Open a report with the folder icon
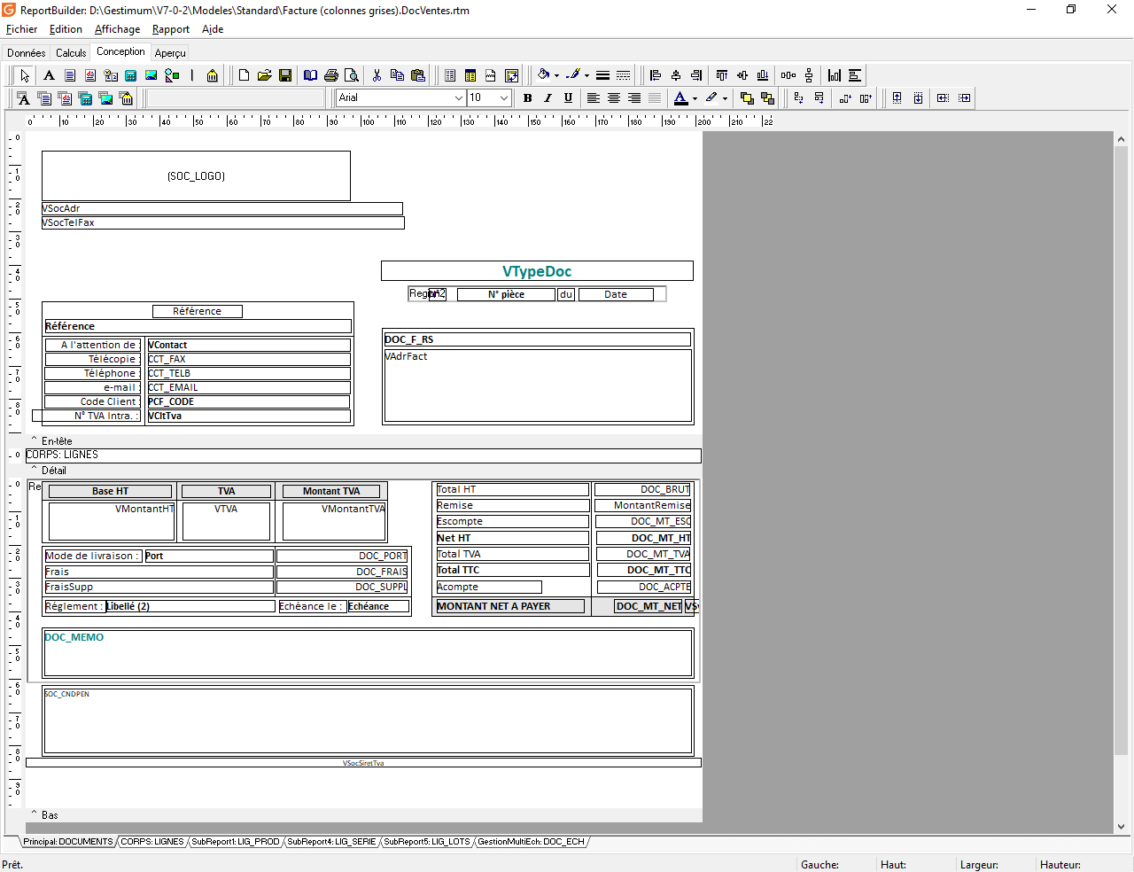Image resolution: width=1134 pixels, height=872 pixels. 264,75
